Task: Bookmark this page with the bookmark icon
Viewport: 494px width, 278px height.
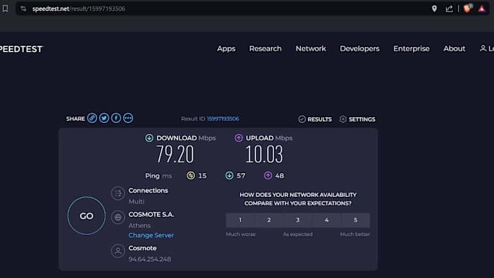Action: 6,8
